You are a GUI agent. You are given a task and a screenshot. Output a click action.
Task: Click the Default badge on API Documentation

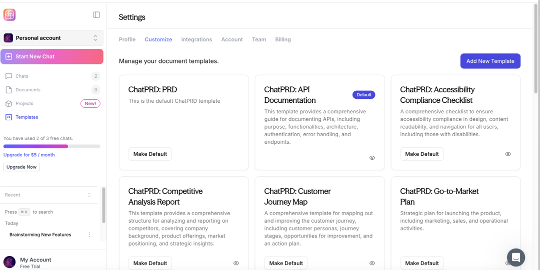click(363, 95)
